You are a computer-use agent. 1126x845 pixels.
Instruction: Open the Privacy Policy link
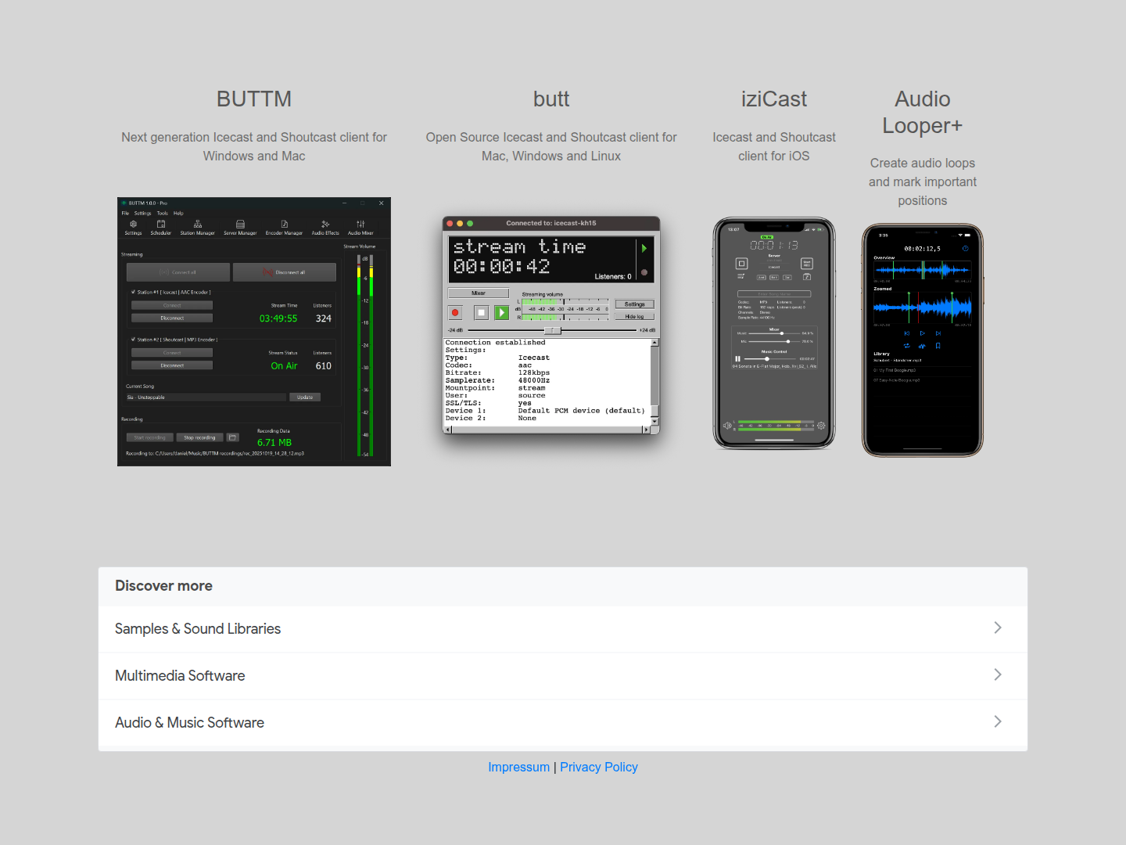pos(599,768)
